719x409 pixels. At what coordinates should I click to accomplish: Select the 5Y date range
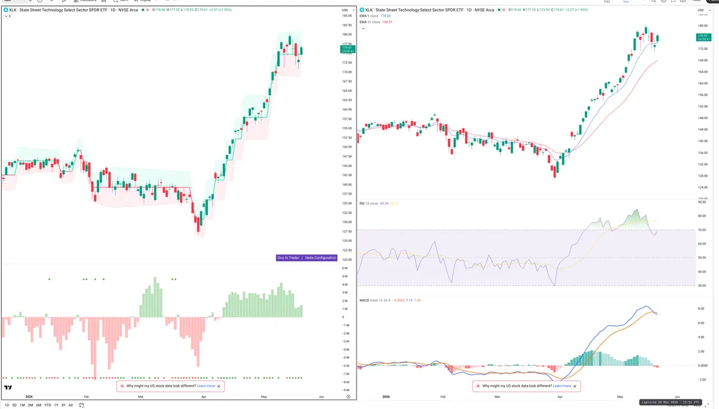click(x=64, y=405)
